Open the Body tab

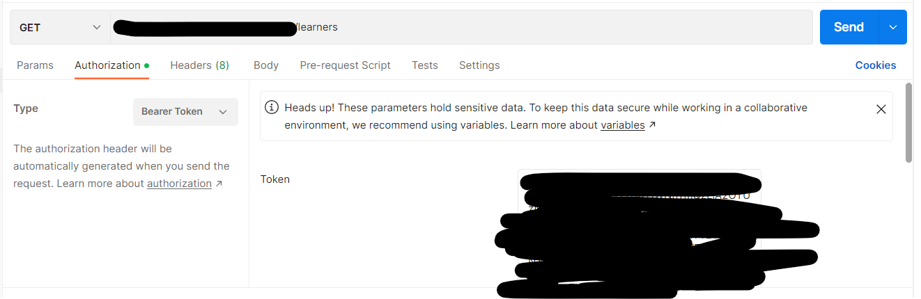(x=266, y=65)
